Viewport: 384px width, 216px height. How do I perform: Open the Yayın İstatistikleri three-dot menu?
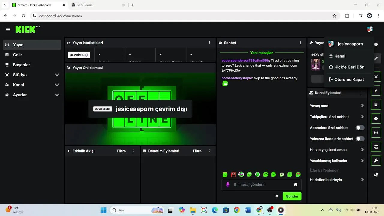point(209,43)
